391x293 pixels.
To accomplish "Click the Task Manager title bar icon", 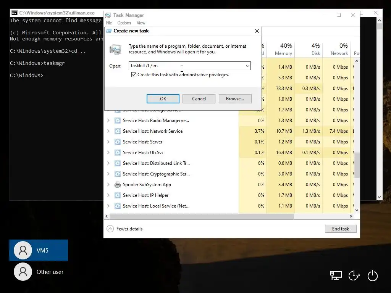I will point(108,15).
